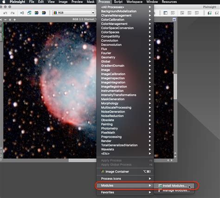The height and width of the screenshot is (198, 220).
Task: Open the View menu
Action: tap(51, 2)
